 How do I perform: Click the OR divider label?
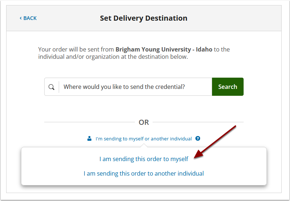(144, 122)
